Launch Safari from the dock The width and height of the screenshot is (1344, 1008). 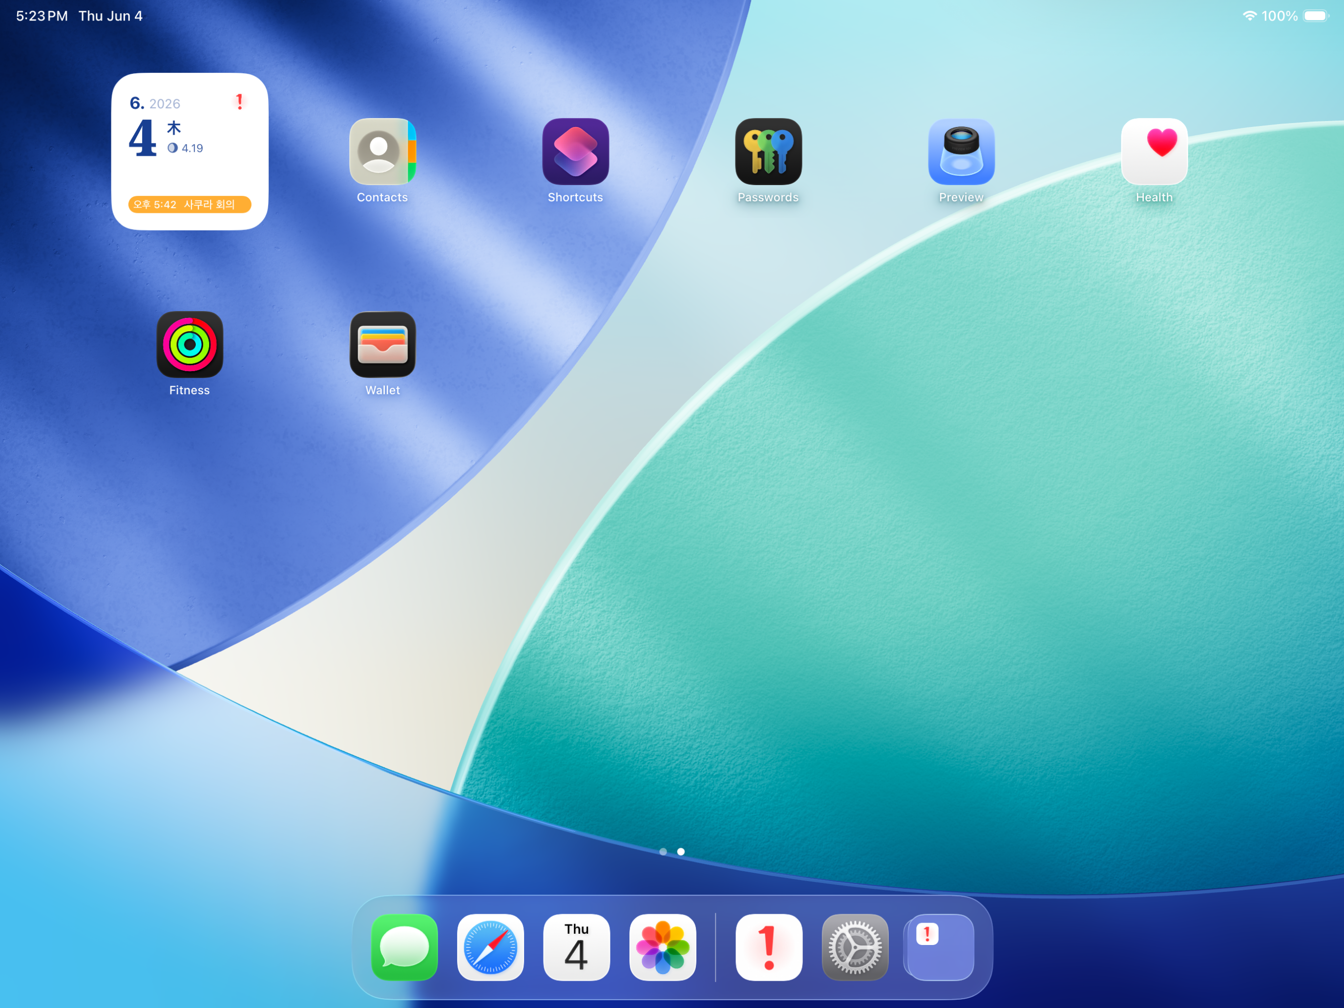click(x=490, y=947)
